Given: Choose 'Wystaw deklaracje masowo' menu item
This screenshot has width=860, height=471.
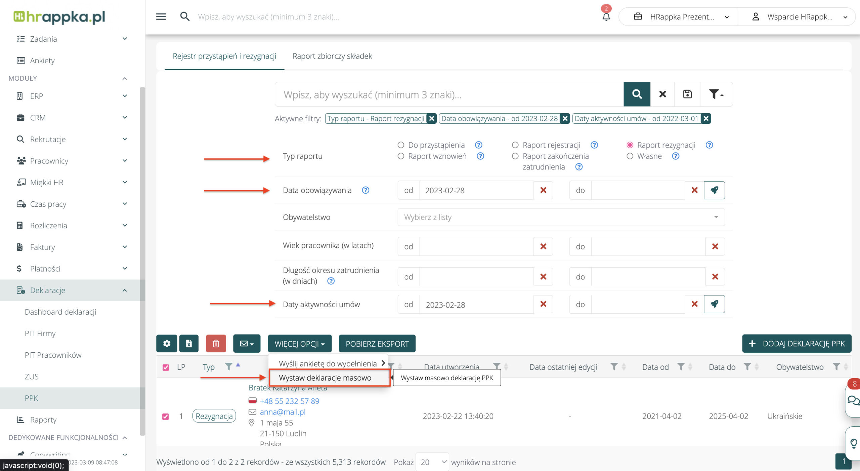Looking at the screenshot, I should (x=325, y=378).
